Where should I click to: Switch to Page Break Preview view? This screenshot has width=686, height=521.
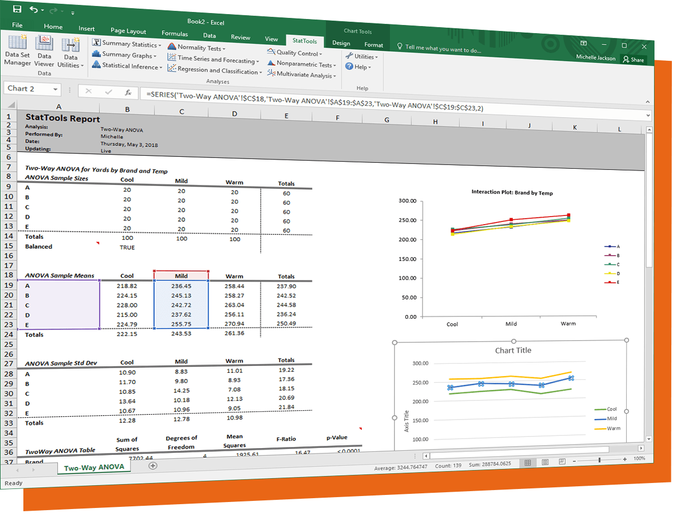(562, 461)
